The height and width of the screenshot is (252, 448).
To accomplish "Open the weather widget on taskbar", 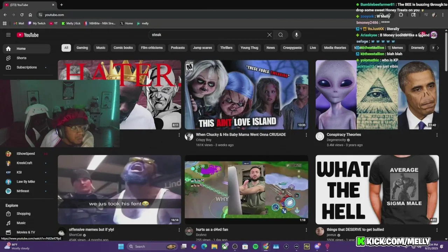I will [x=17, y=246].
